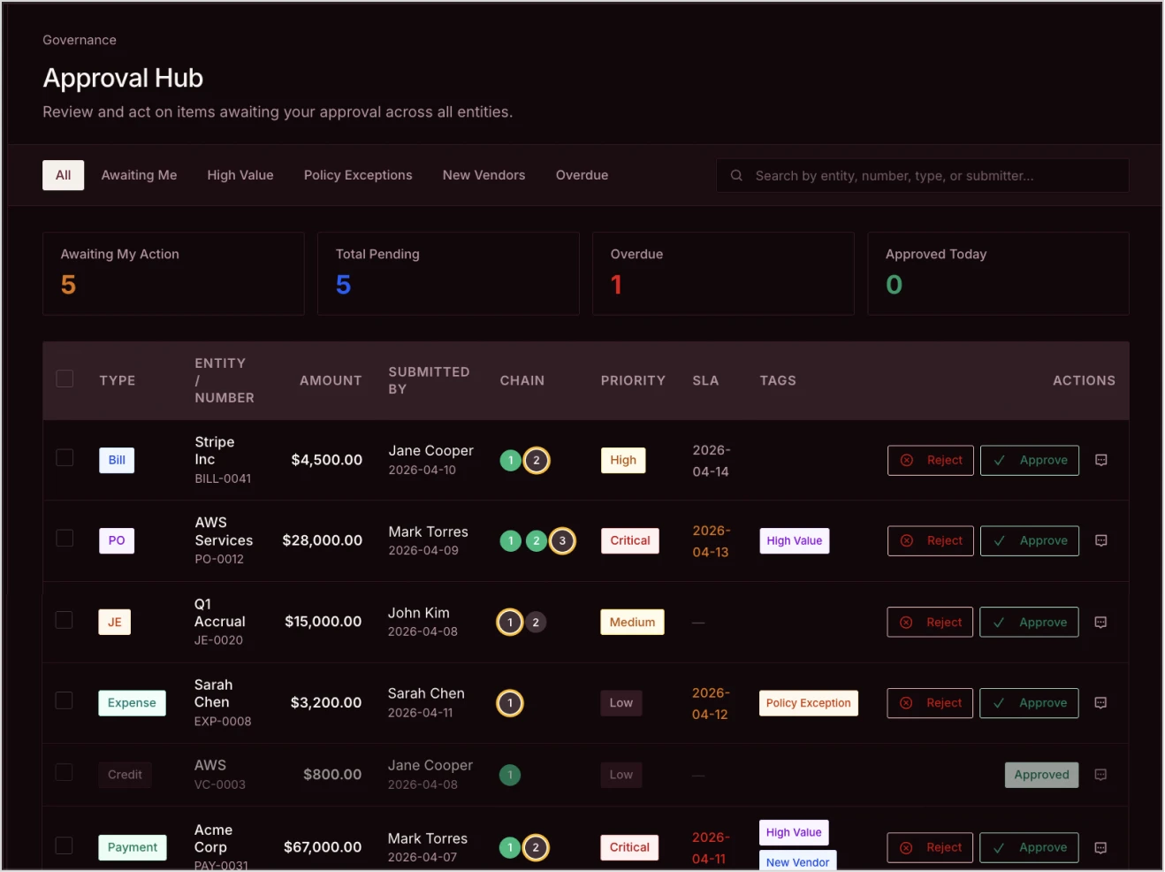Click the High Value tag on AWS Services row
The width and height of the screenshot is (1165, 872).
click(x=794, y=540)
